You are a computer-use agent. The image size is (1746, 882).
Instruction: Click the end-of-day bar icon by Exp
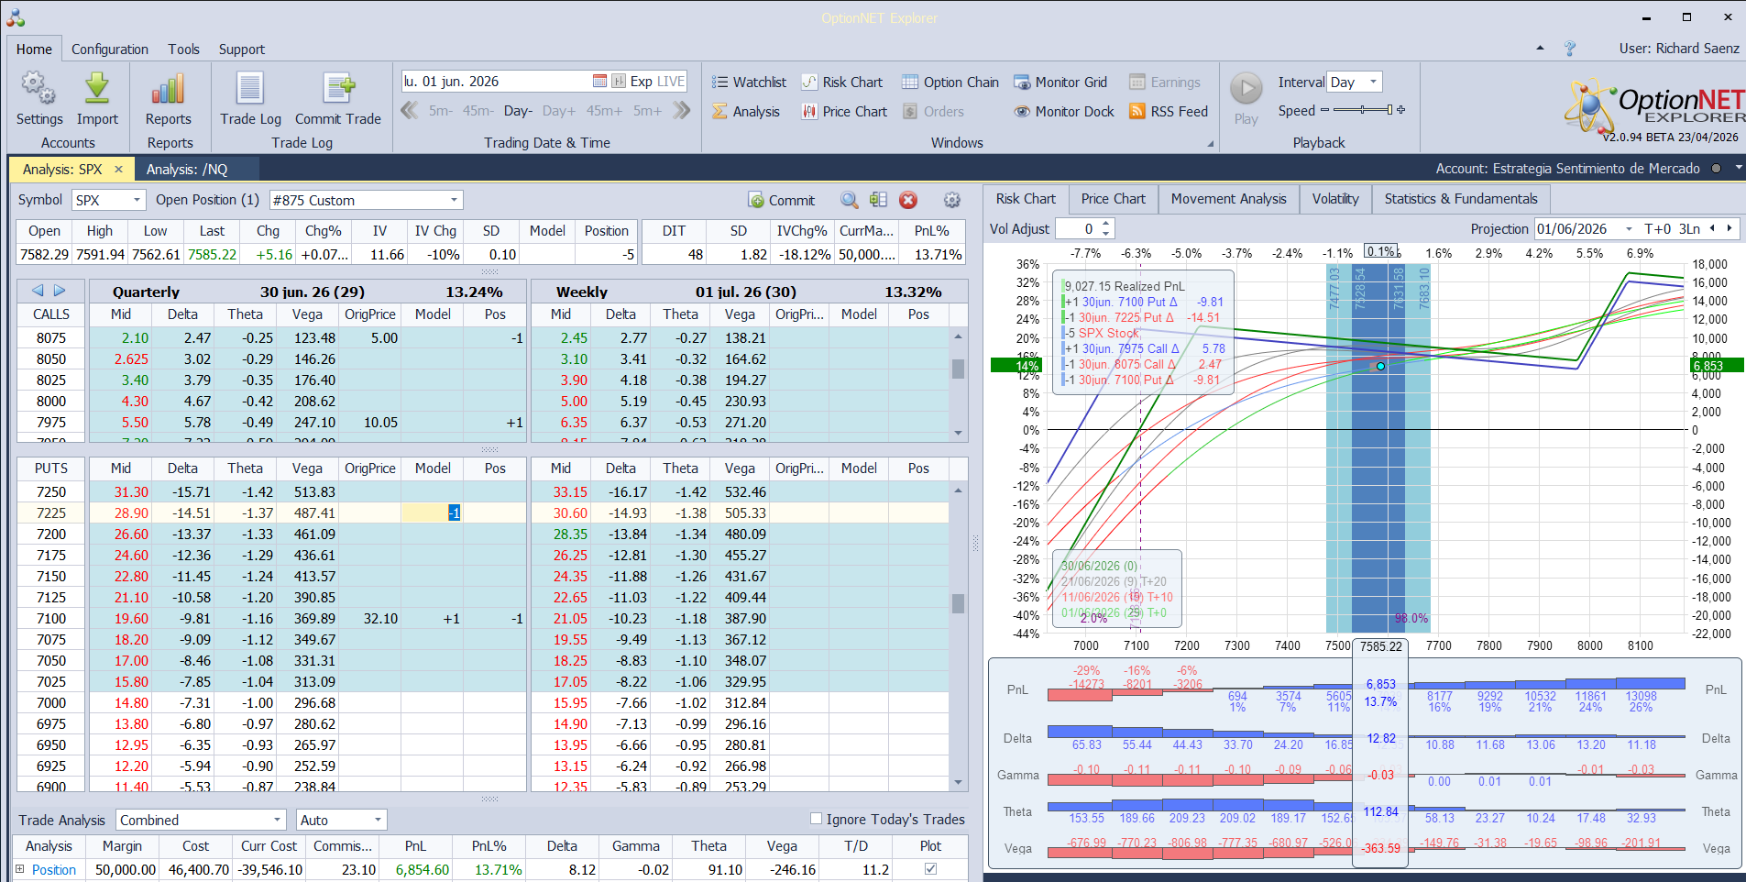coord(619,81)
